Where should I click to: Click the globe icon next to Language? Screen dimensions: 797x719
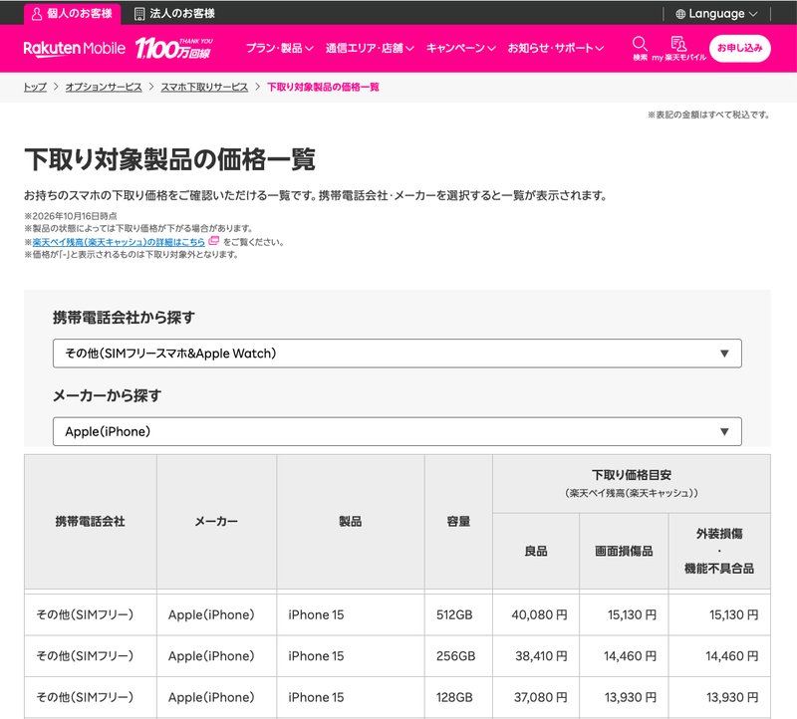[680, 14]
